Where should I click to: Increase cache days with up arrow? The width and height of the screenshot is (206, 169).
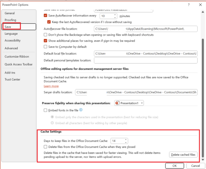[126, 139]
